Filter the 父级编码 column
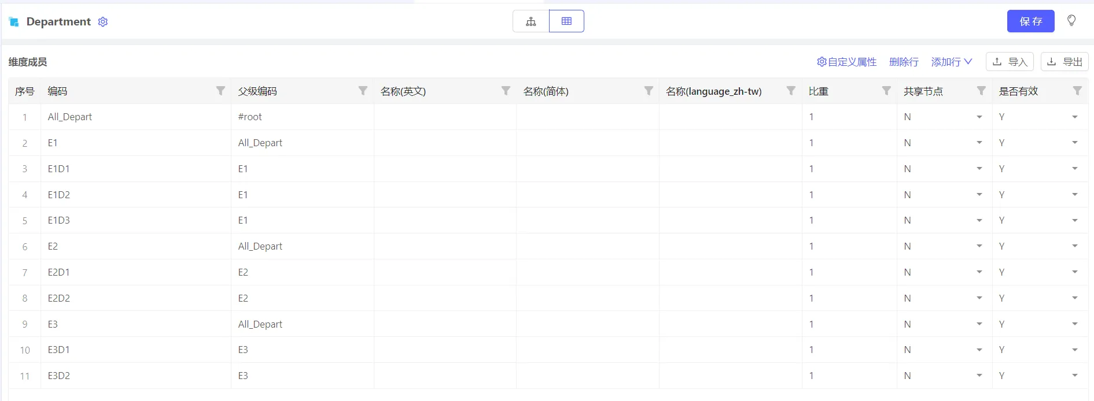 point(363,91)
